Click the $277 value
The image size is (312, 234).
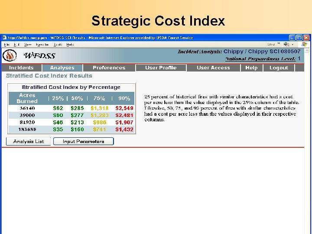(77, 115)
